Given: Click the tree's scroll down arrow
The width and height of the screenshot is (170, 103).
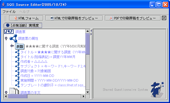Looking at the screenshot, I should (88, 92).
